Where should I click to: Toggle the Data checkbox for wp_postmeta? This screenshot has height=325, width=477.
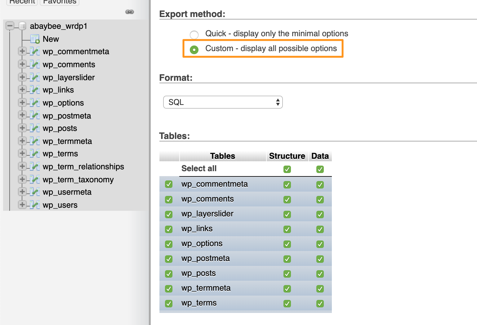(320, 259)
